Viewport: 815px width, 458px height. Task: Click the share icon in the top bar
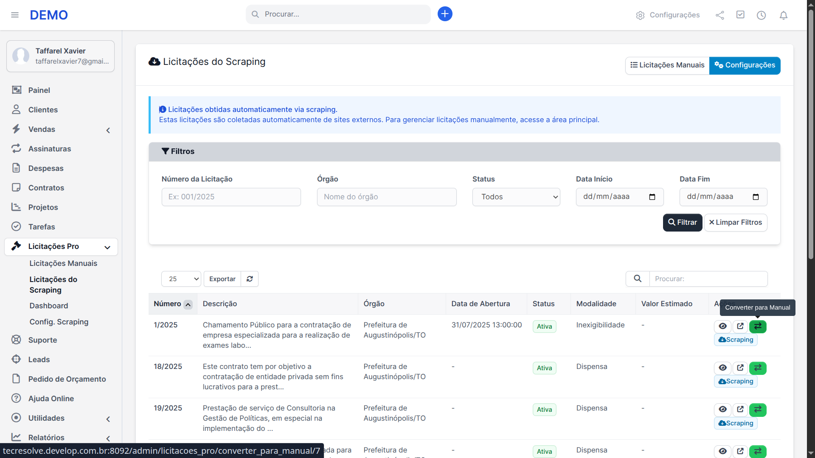720,15
